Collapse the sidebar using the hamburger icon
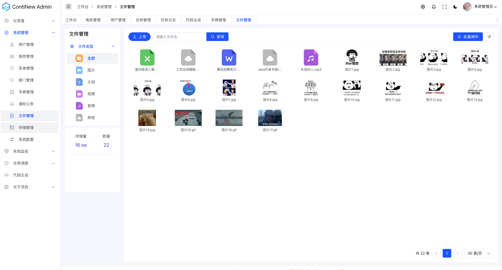The height and width of the screenshot is (270, 502). click(68, 6)
